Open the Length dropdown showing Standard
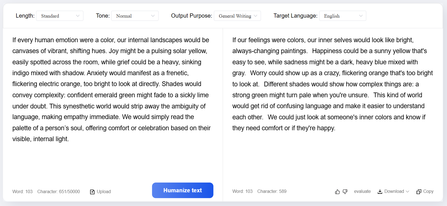 pyautogui.click(x=60, y=16)
